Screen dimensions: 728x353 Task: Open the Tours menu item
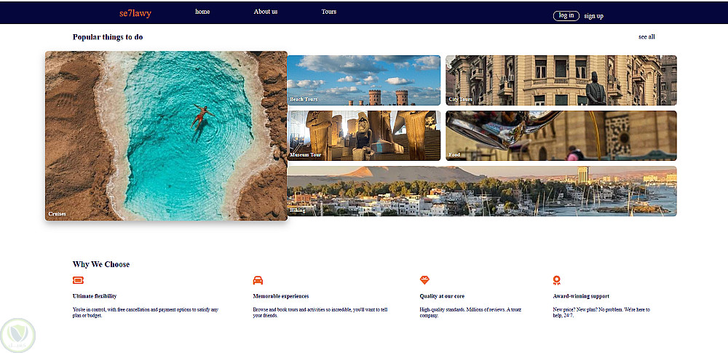(x=329, y=12)
